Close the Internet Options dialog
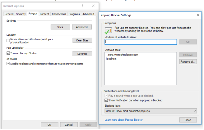The width and height of the screenshot is (204, 130). pos(93,6)
